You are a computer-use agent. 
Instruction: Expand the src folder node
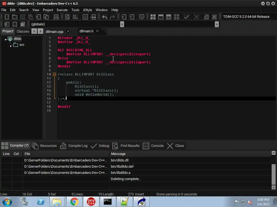point(11,46)
